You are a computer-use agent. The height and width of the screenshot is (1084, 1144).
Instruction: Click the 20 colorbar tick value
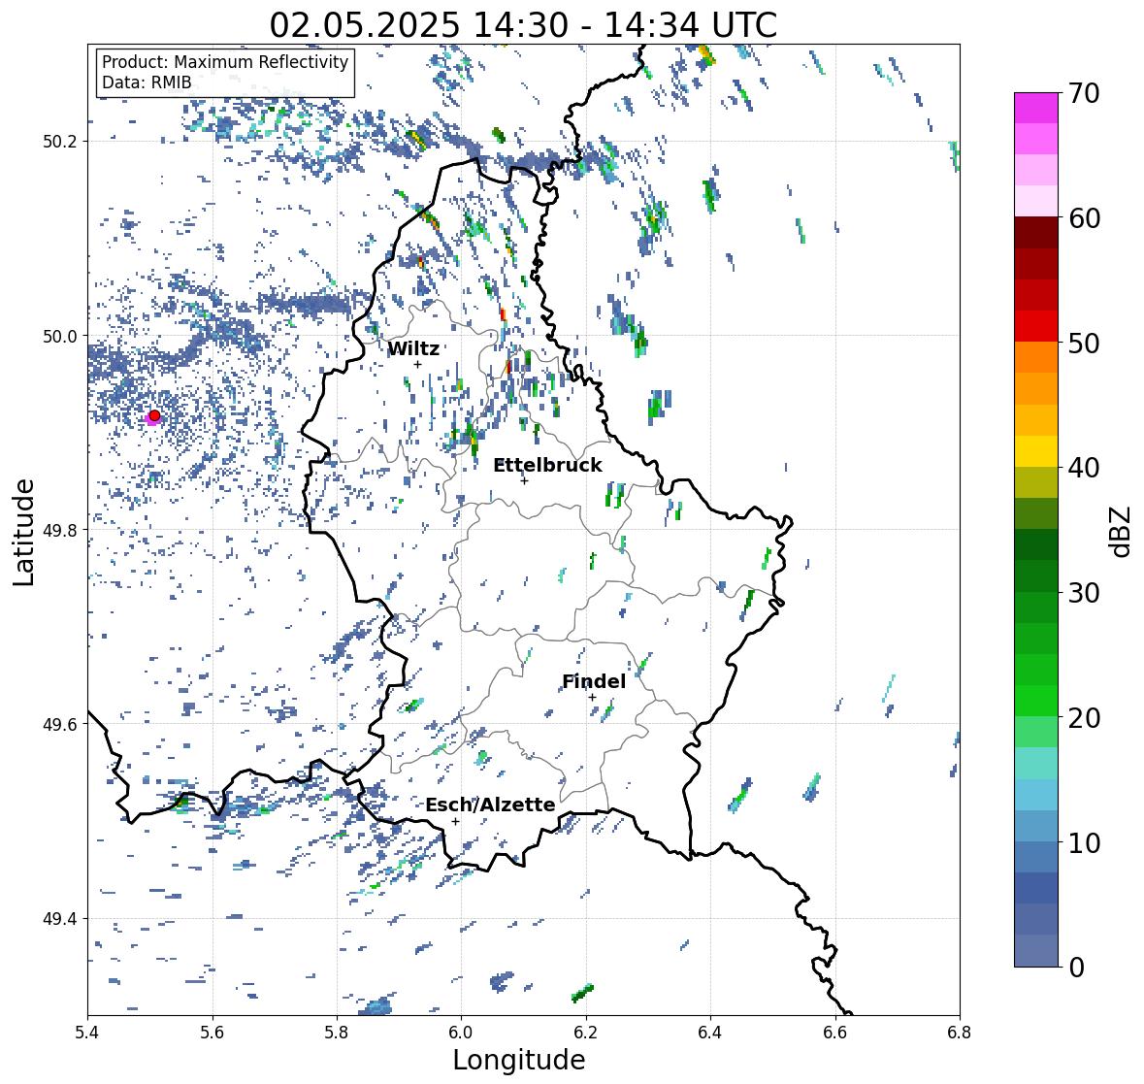[1084, 718]
